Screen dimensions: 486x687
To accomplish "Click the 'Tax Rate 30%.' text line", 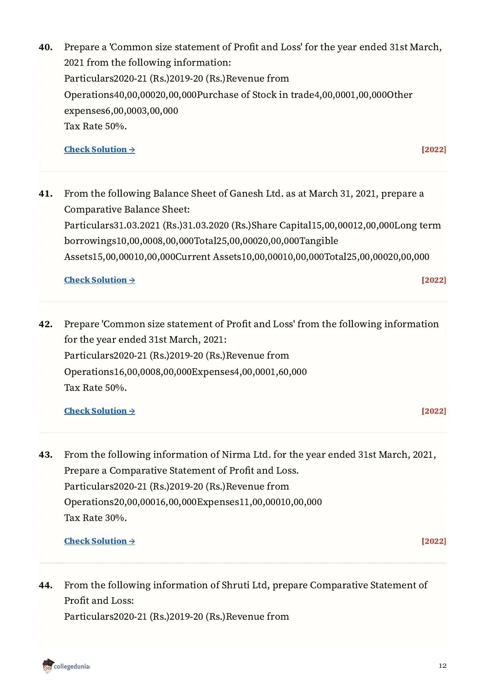I will click(96, 518).
